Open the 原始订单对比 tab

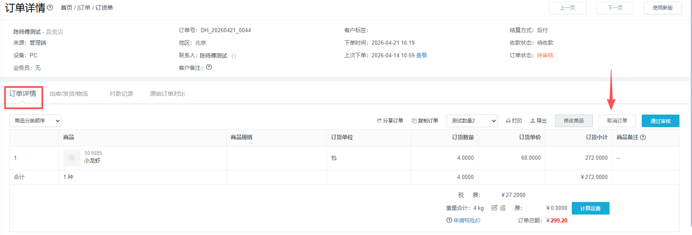(168, 94)
